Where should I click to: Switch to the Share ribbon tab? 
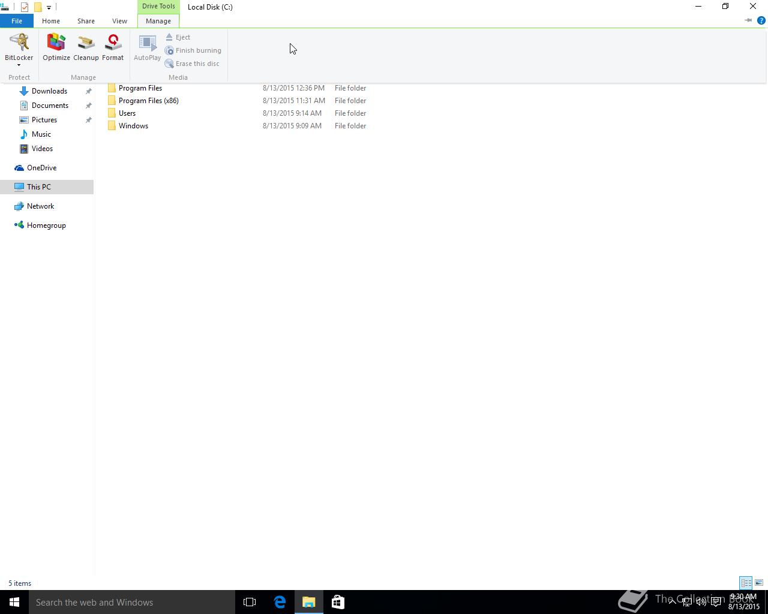86,21
